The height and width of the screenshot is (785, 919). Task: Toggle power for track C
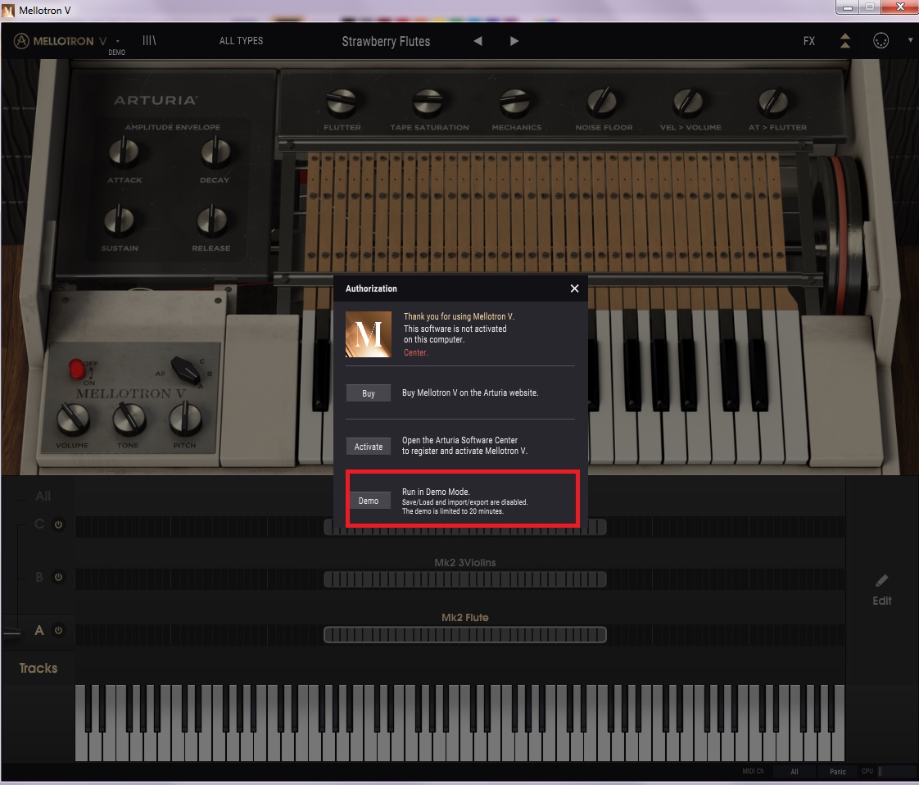click(x=59, y=524)
